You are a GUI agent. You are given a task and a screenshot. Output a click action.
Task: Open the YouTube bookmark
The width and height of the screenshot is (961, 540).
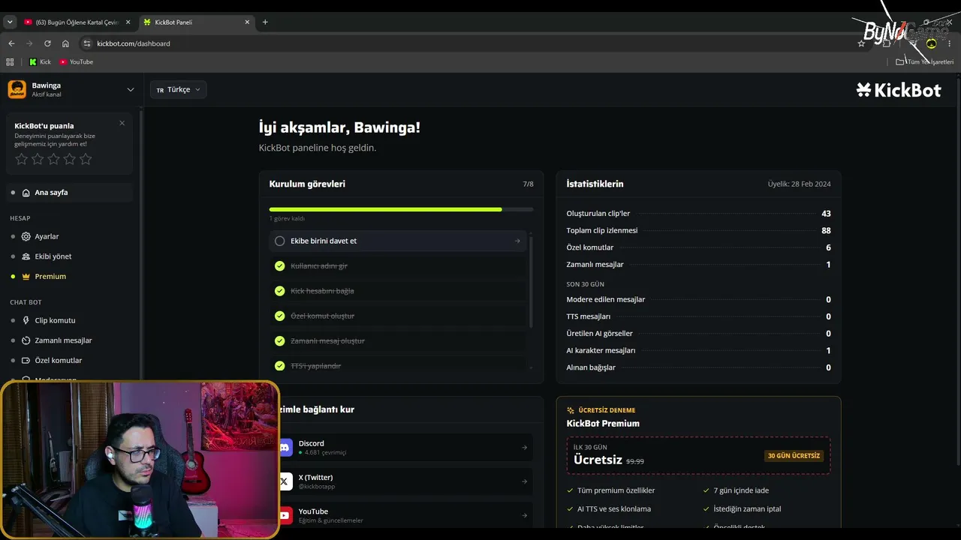tap(76, 61)
